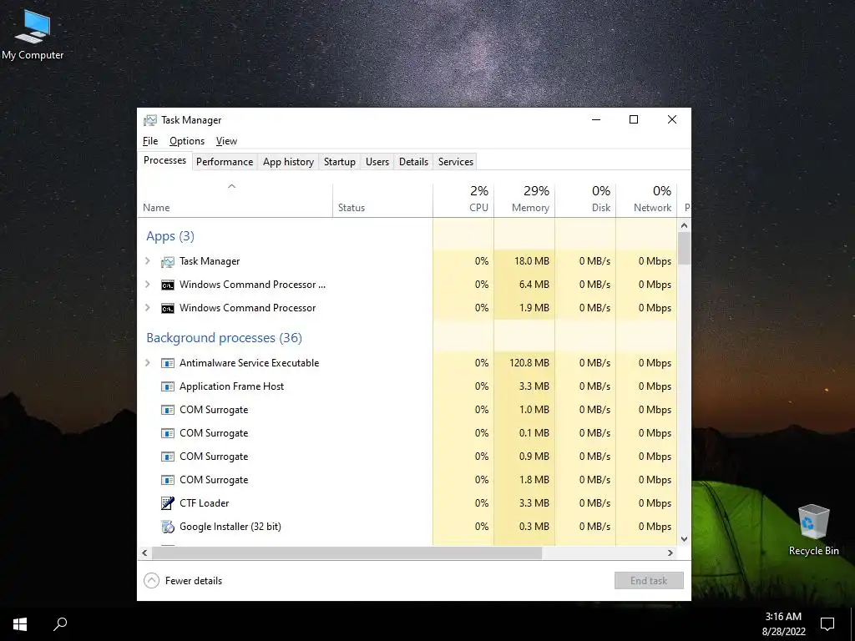Screen dimensions: 855x641
Task: Sort by the Network column header
Action: tap(647, 199)
